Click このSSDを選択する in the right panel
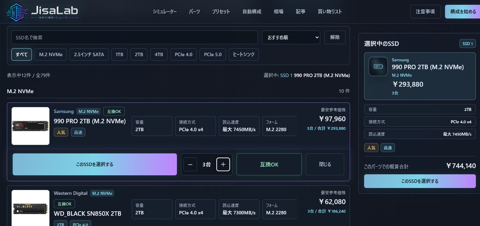This screenshot has width=480, height=226. [x=420, y=181]
